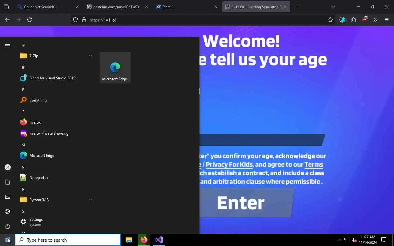Screen dimensions: 394x246
Task: Open Visual Studio from the taskbar
Action: [159, 240]
